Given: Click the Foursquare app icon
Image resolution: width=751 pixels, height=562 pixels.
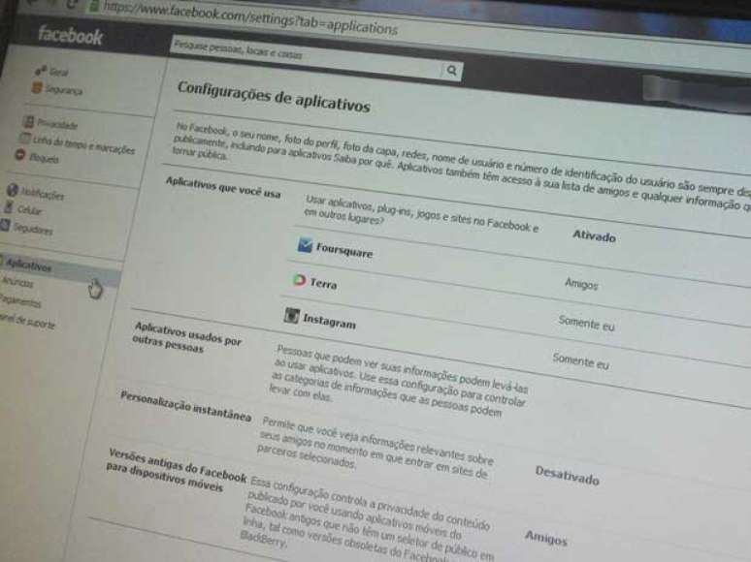Looking at the screenshot, I should (x=305, y=245).
